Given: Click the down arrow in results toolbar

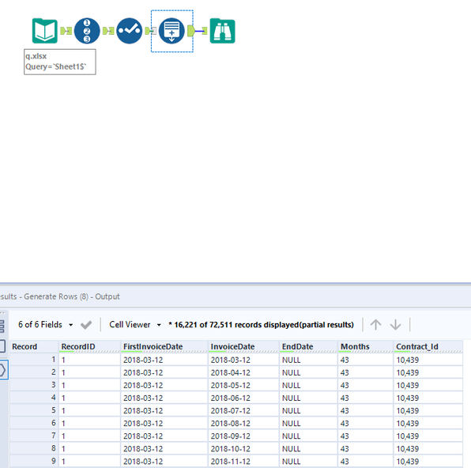Looking at the screenshot, I should (x=395, y=325).
